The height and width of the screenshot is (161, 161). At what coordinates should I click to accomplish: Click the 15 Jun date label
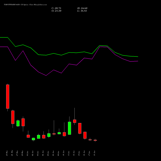pos(79,153)
